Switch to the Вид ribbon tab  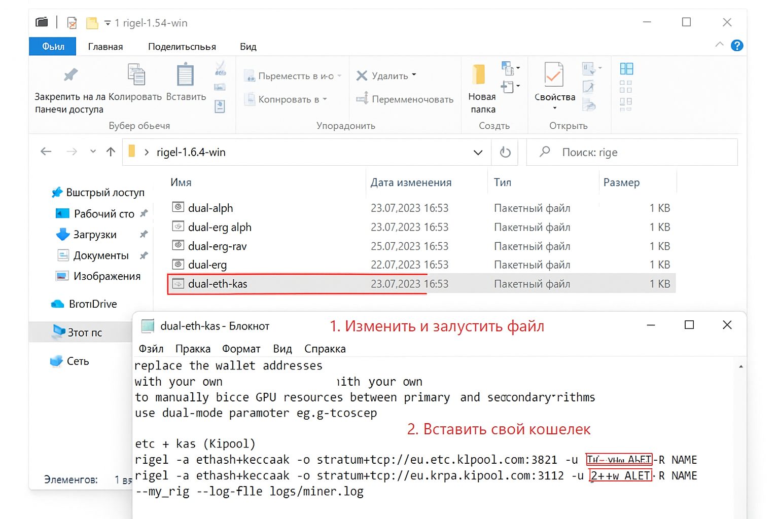248,47
